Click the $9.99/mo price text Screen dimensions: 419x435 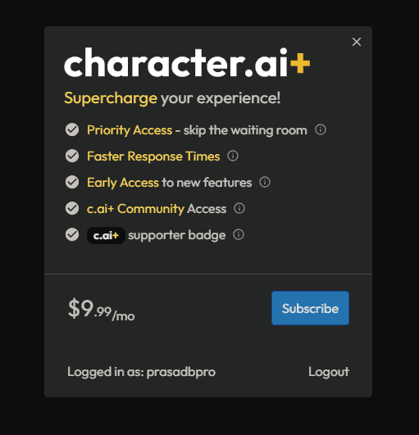pyautogui.click(x=102, y=310)
